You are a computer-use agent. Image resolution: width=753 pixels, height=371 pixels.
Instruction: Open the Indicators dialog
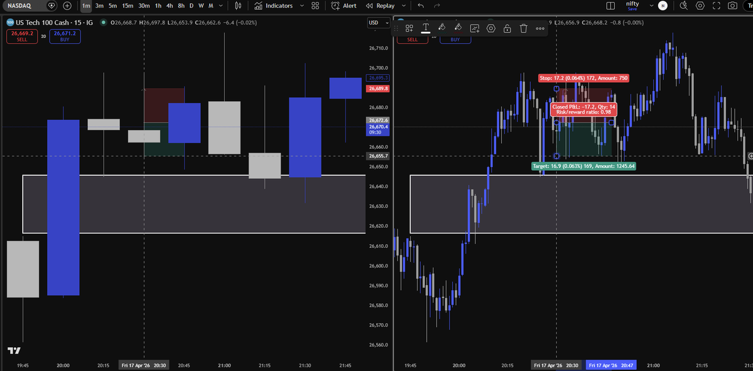[x=273, y=6]
